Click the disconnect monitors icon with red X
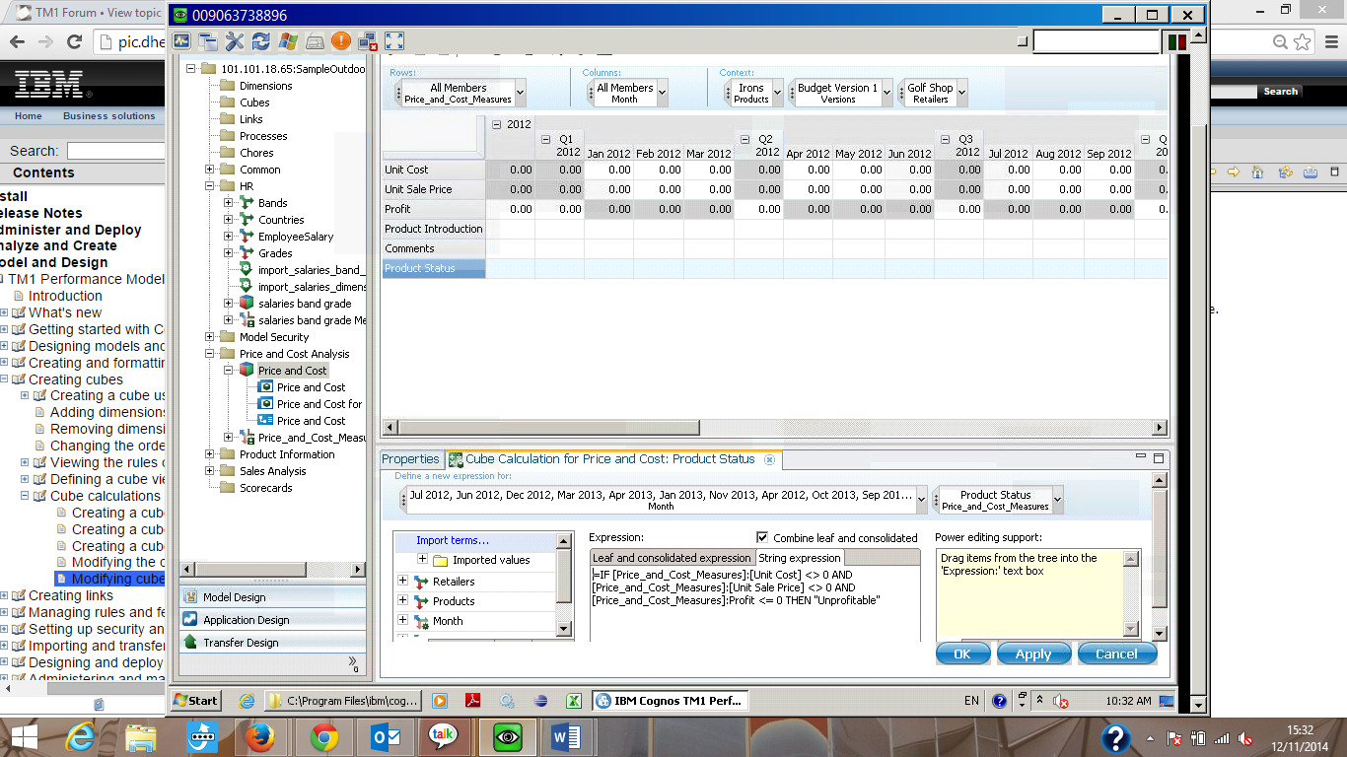 click(x=368, y=41)
